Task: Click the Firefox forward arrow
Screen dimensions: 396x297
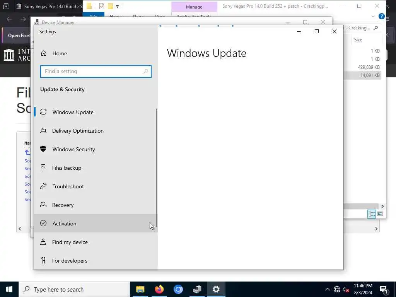Action: 23,19
